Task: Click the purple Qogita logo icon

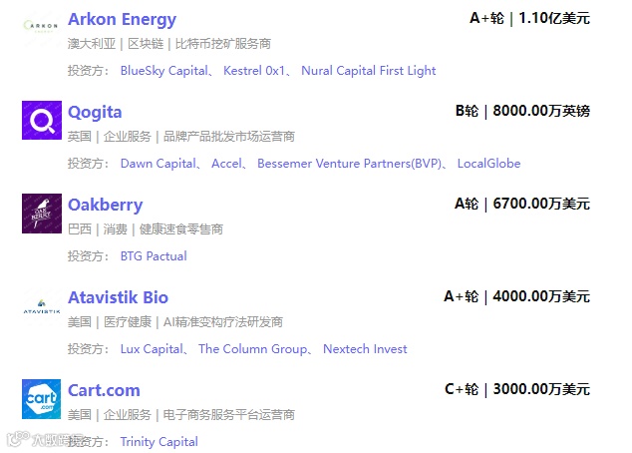Action: (41, 121)
